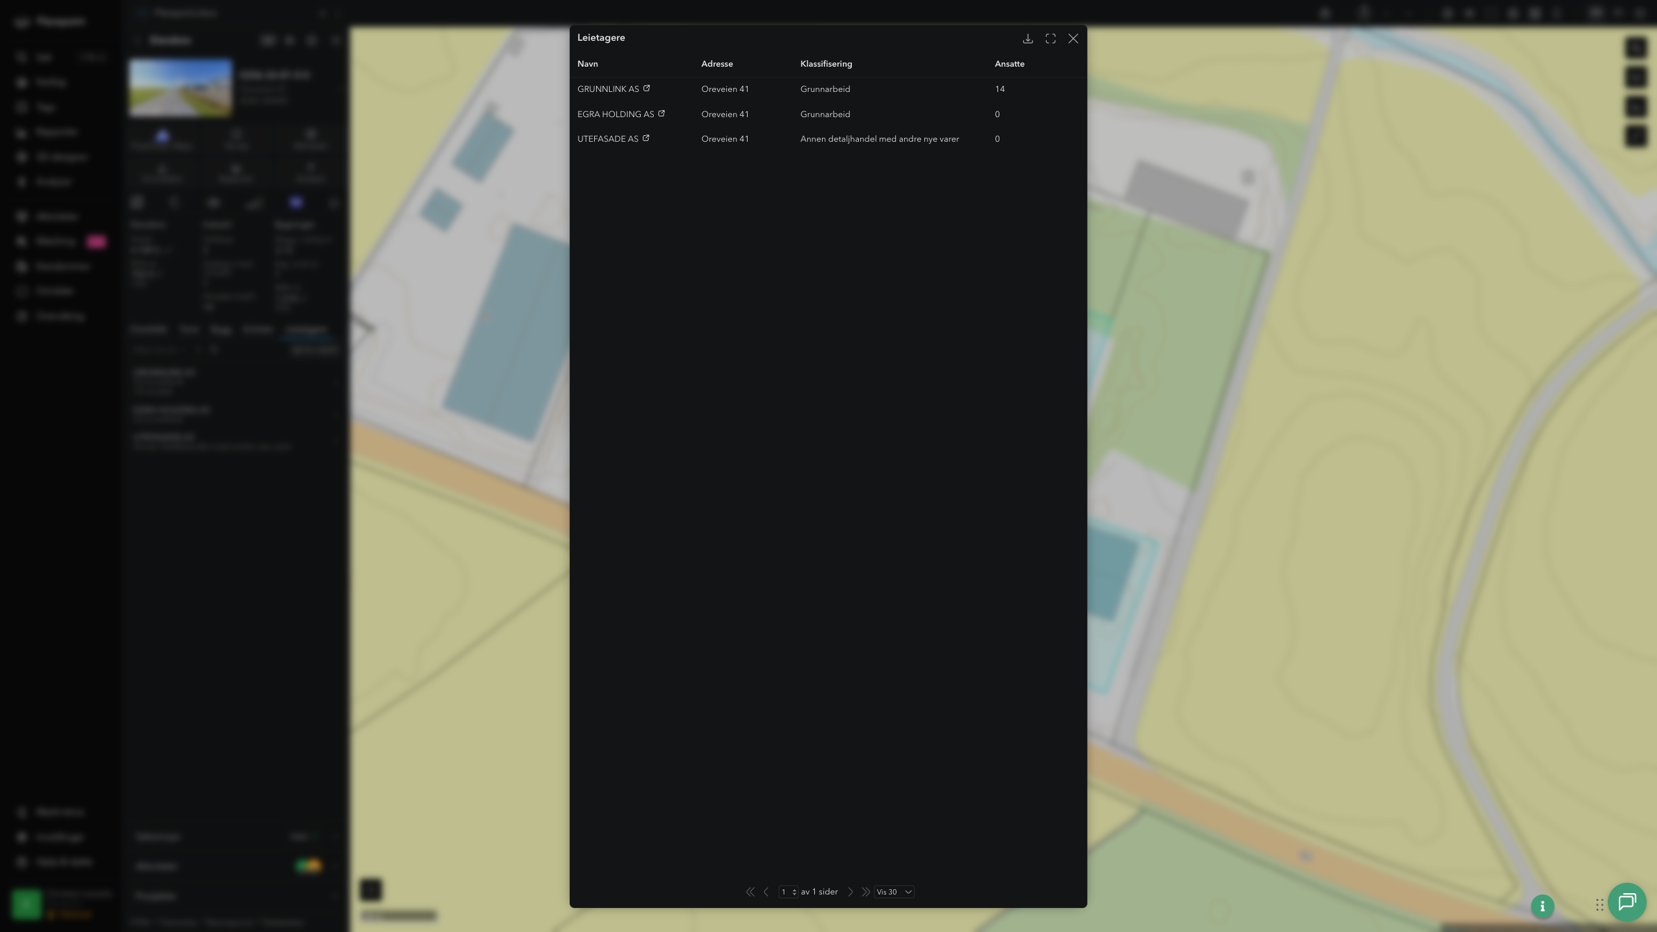Download the Leietagere table
1657x932 pixels.
point(1027,39)
